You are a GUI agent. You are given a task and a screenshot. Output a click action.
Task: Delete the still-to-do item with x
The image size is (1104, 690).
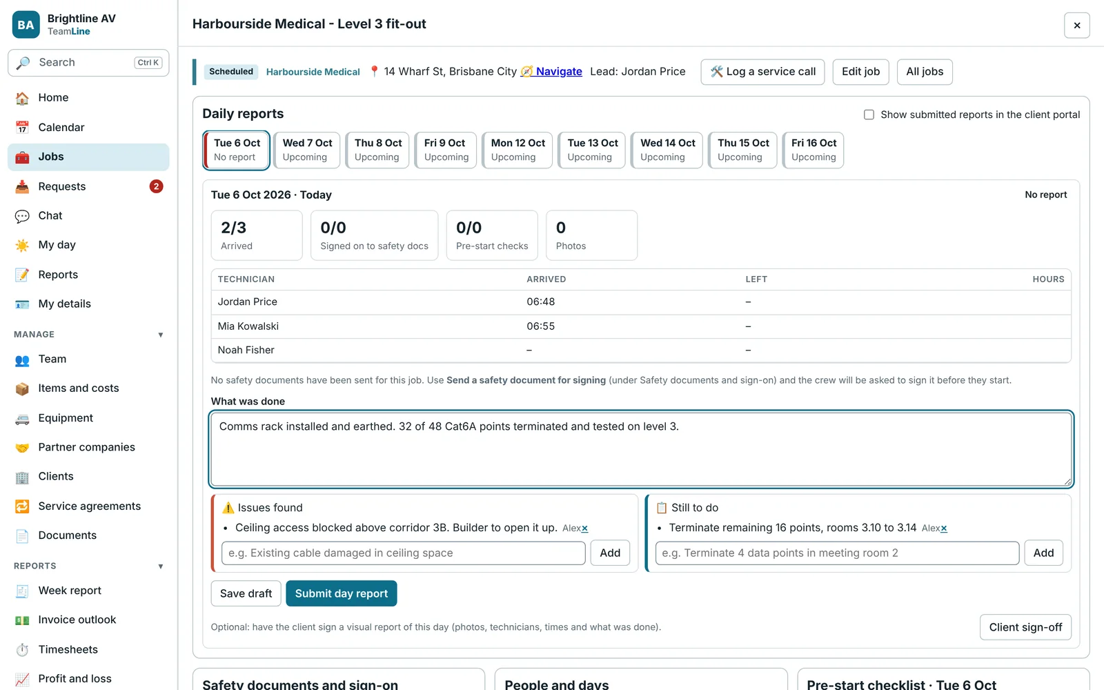click(944, 529)
